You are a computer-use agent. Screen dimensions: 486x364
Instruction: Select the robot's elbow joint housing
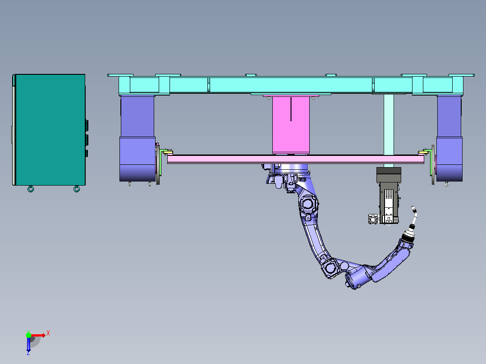[x=330, y=268]
